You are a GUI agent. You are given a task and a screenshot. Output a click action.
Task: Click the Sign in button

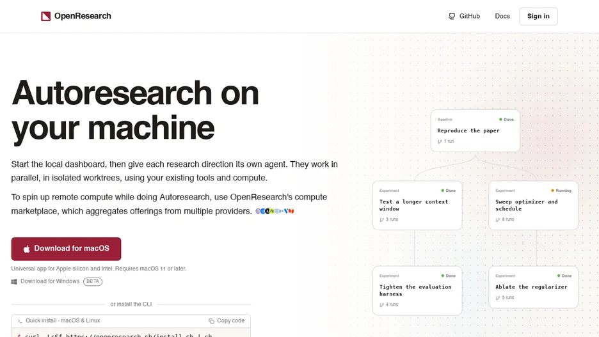(538, 16)
